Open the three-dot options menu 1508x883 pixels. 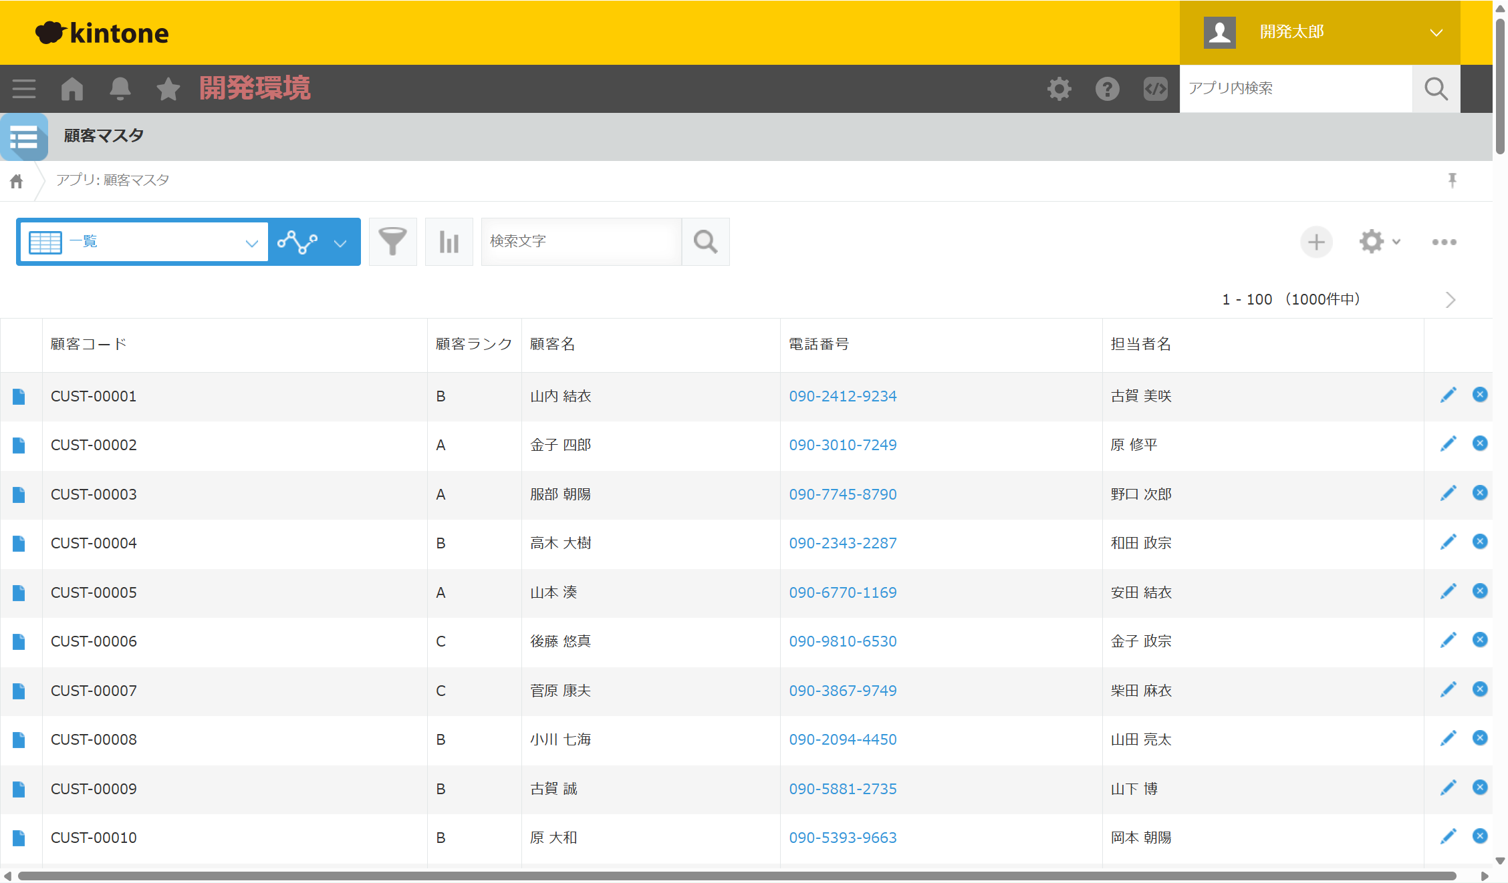tap(1444, 242)
